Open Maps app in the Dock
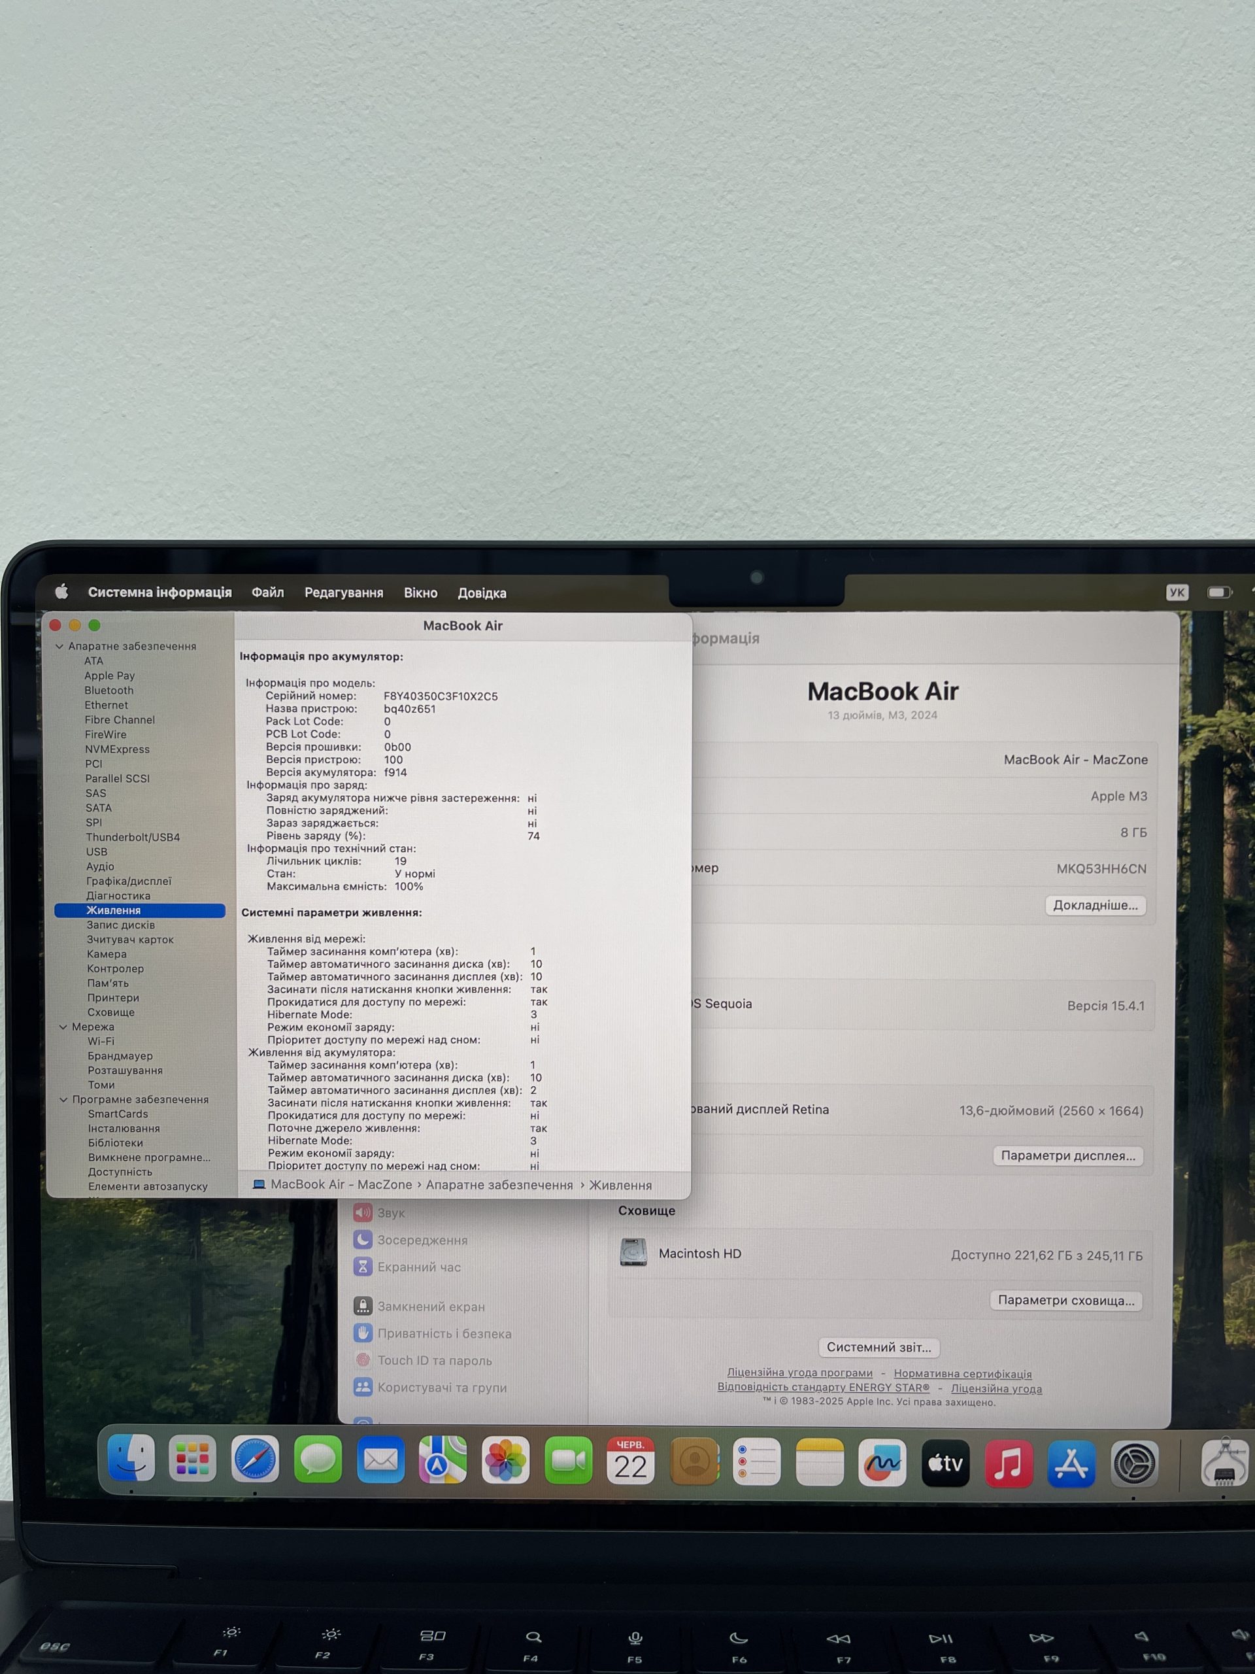 click(443, 1459)
